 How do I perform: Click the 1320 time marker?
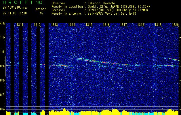pyautogui.click(x=175, y=24)
